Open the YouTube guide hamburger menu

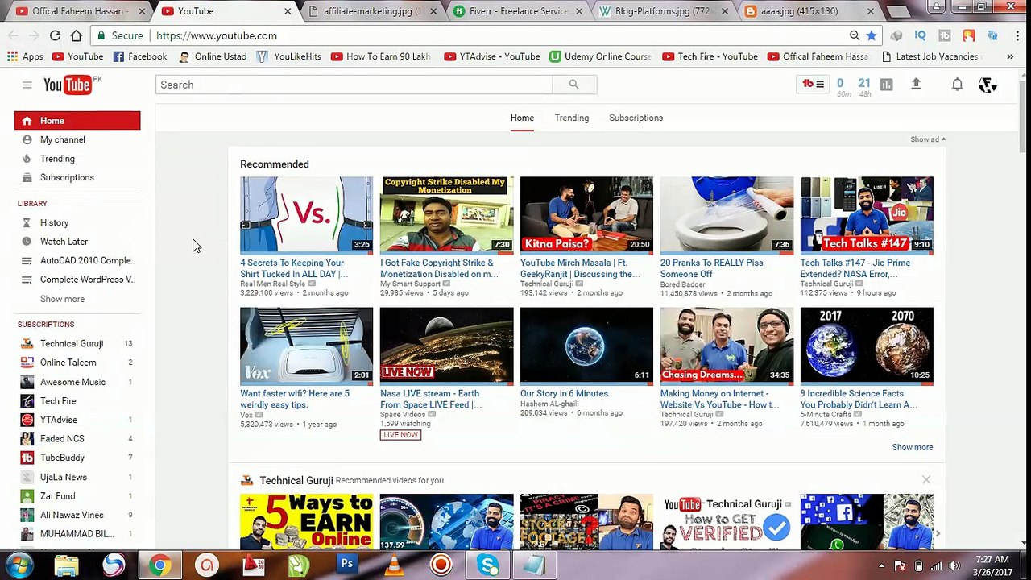click(x=27, y=85)
